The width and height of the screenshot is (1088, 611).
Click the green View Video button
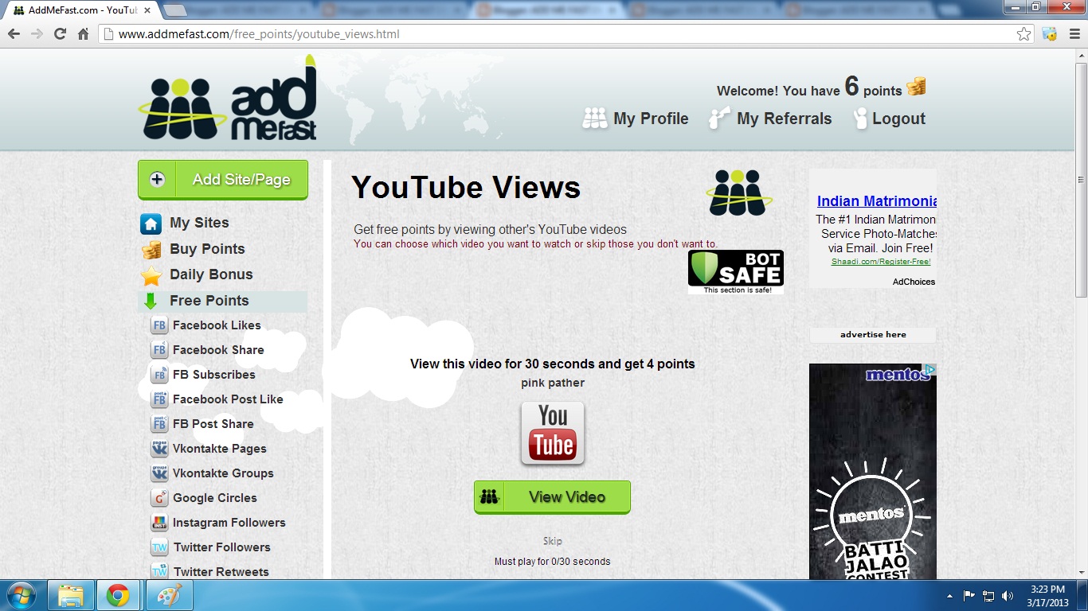pos(552,497)
